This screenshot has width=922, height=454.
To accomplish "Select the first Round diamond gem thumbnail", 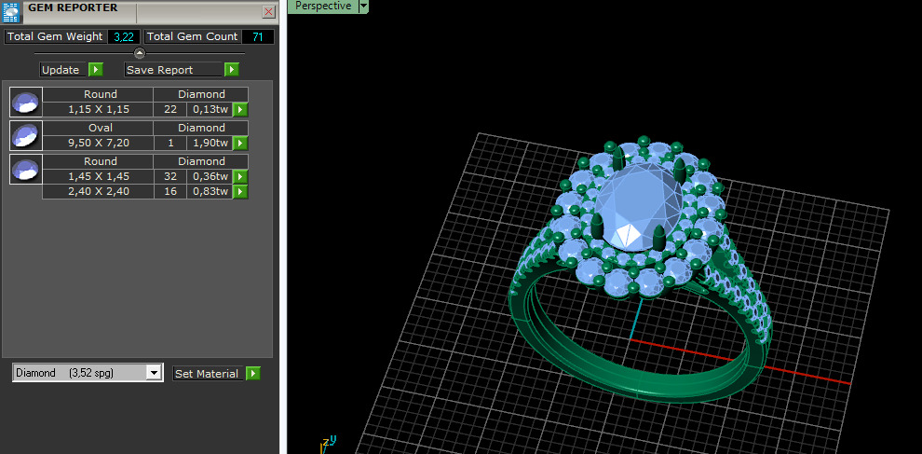I will [26, 102].
